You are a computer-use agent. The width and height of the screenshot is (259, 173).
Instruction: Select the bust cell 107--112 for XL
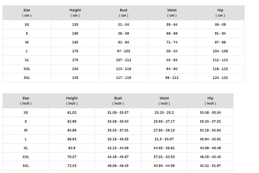point(124,60)
